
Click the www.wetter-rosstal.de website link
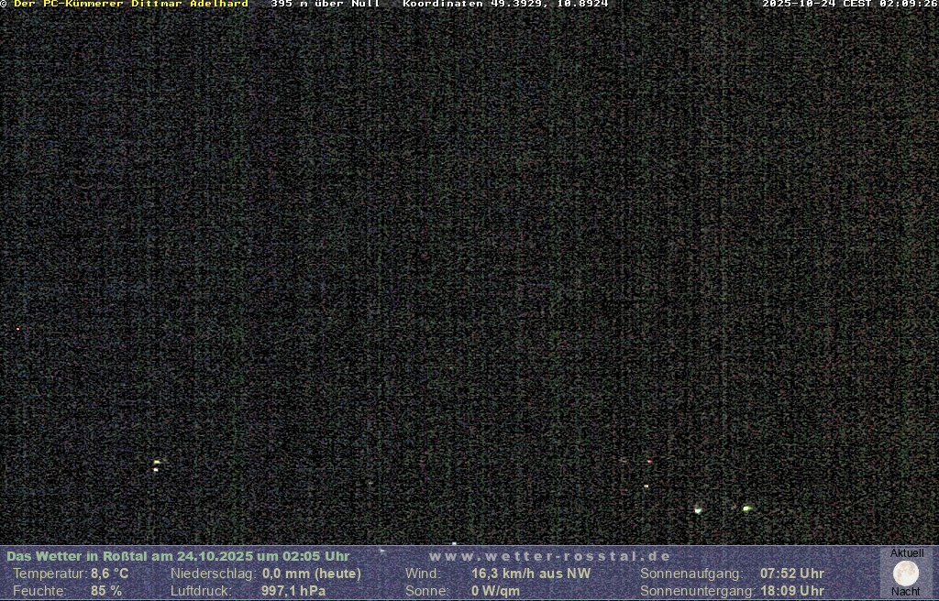(x=549, y=556)
